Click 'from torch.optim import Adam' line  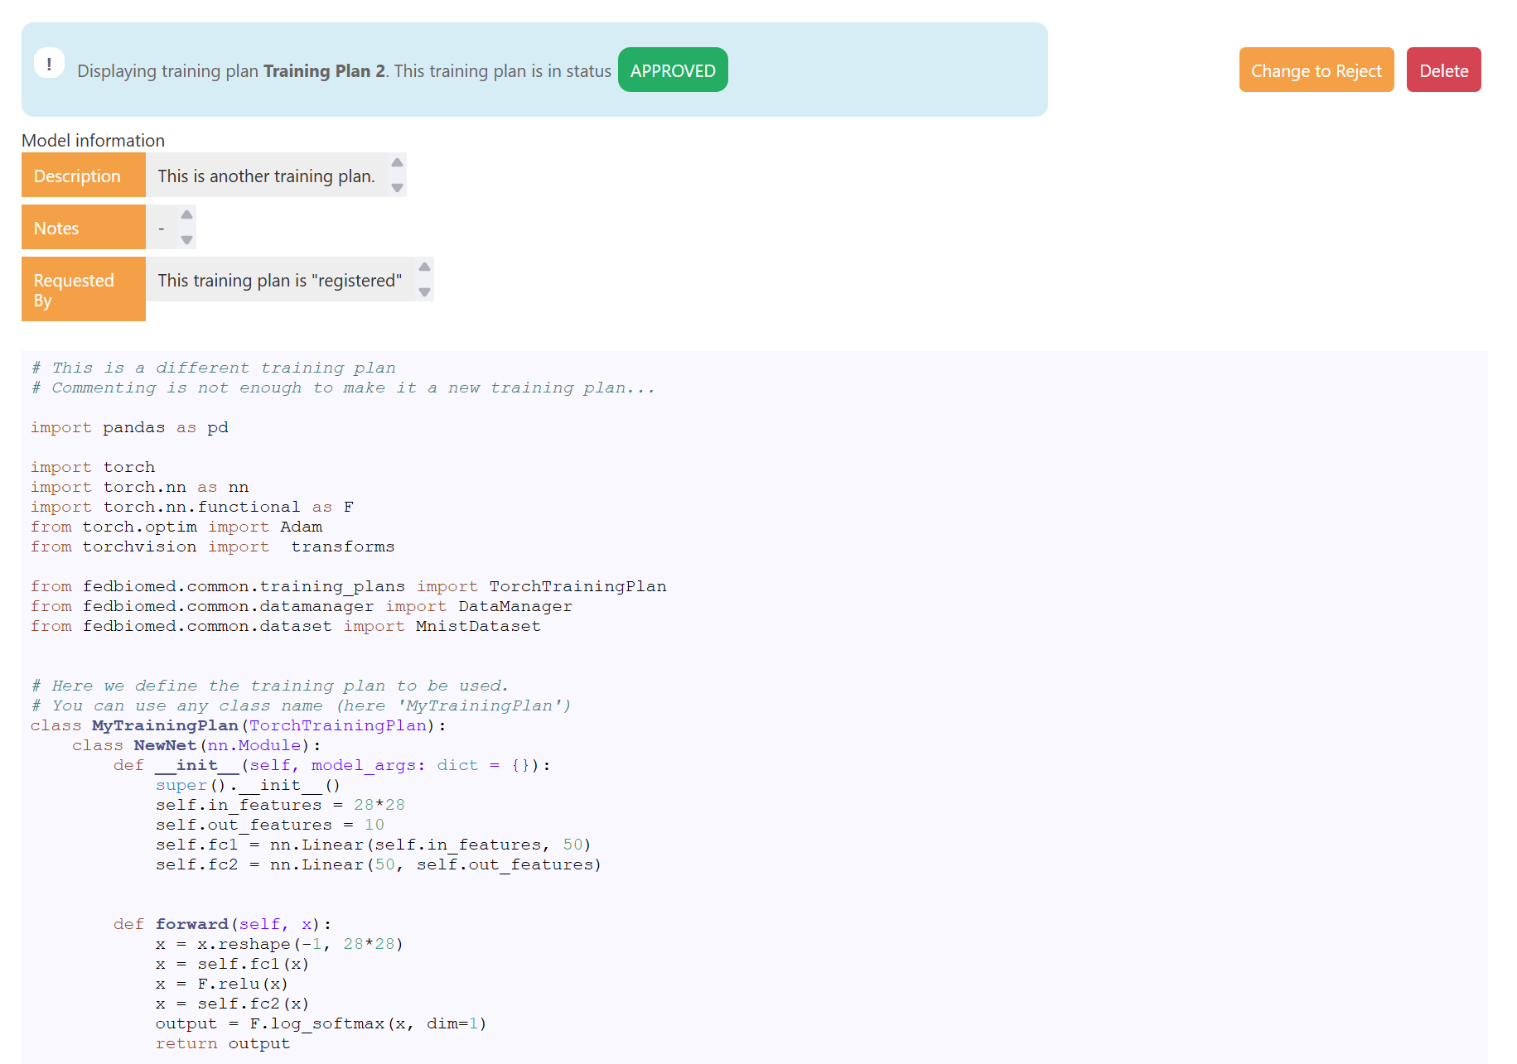176,527
